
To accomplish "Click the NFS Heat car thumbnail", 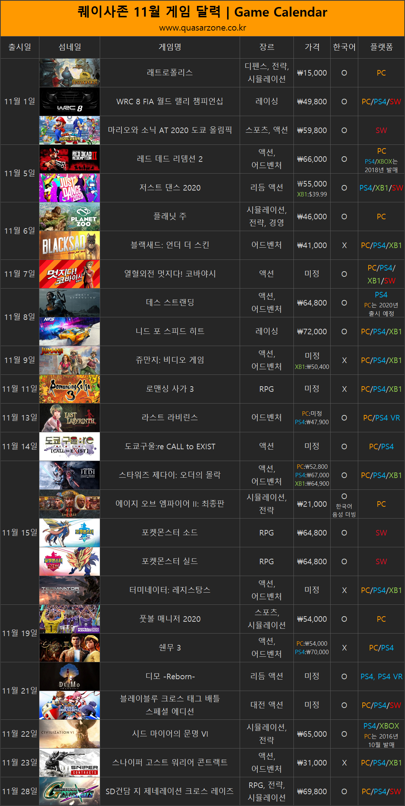I will click(70, 332).
